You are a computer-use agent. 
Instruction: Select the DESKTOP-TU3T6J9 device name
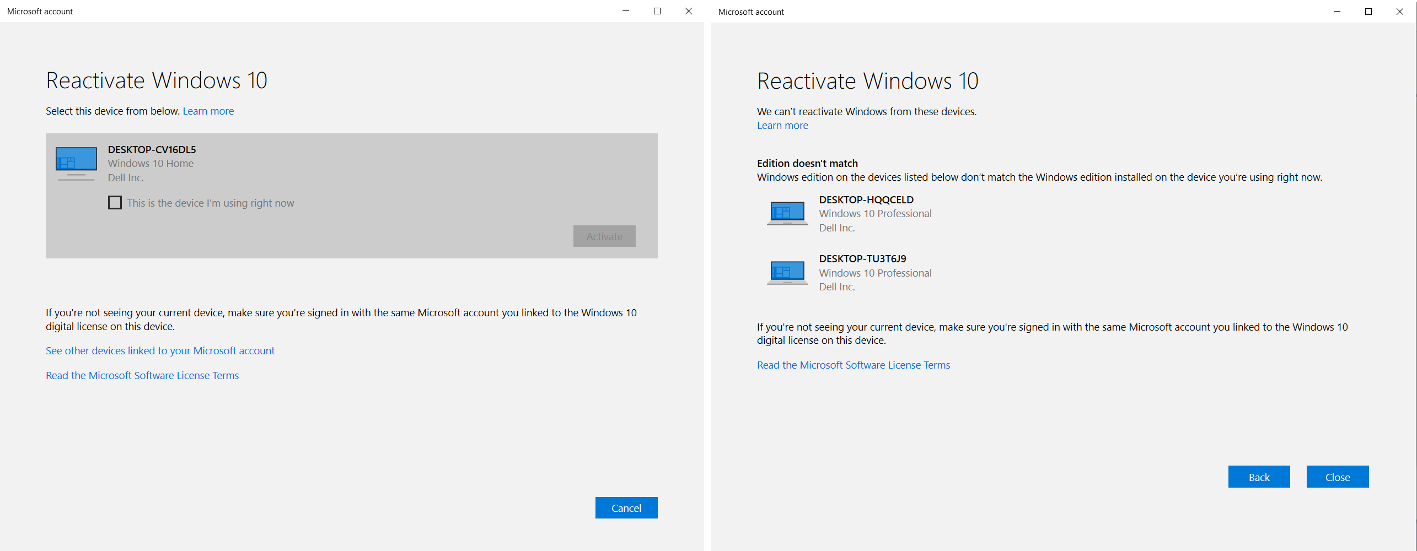(x=863, y=259)
